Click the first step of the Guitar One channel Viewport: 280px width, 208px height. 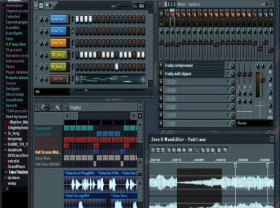(77, 19)
